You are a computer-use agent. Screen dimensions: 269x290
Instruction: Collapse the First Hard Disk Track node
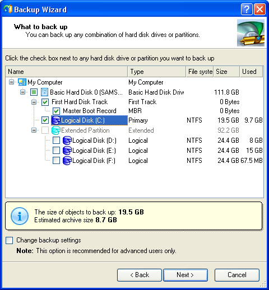tap(34, 102)
